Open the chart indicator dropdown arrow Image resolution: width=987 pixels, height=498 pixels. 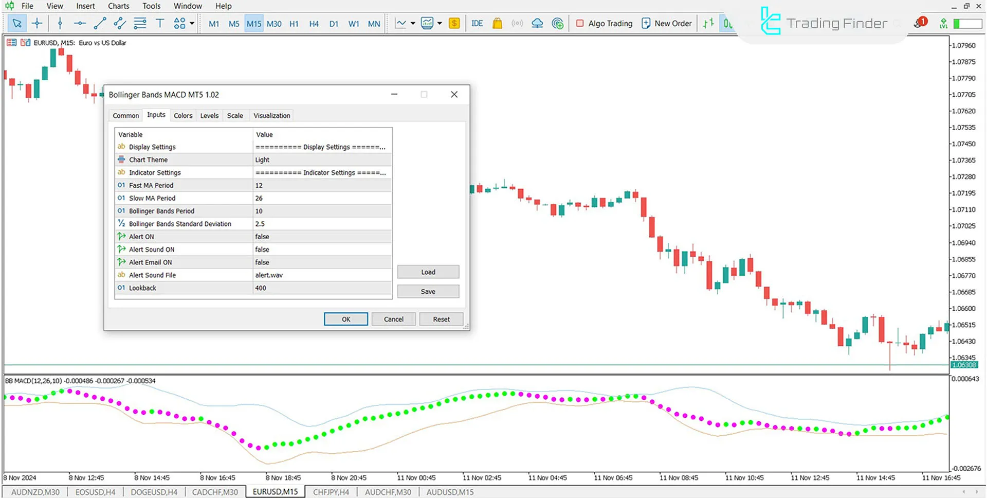pos(440,23)
